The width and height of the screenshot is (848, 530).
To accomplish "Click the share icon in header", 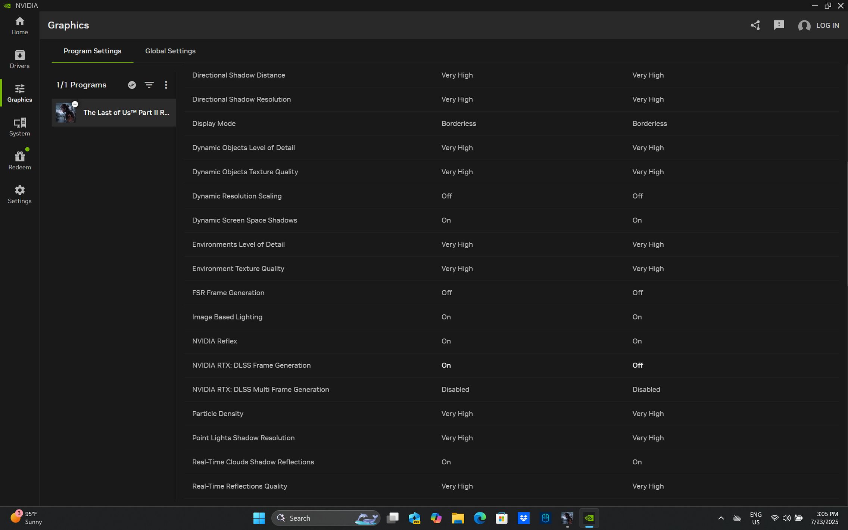I will click(x=755, y=25).
